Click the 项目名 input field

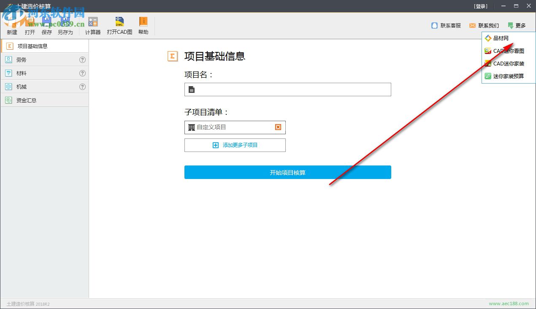point(288,89)
